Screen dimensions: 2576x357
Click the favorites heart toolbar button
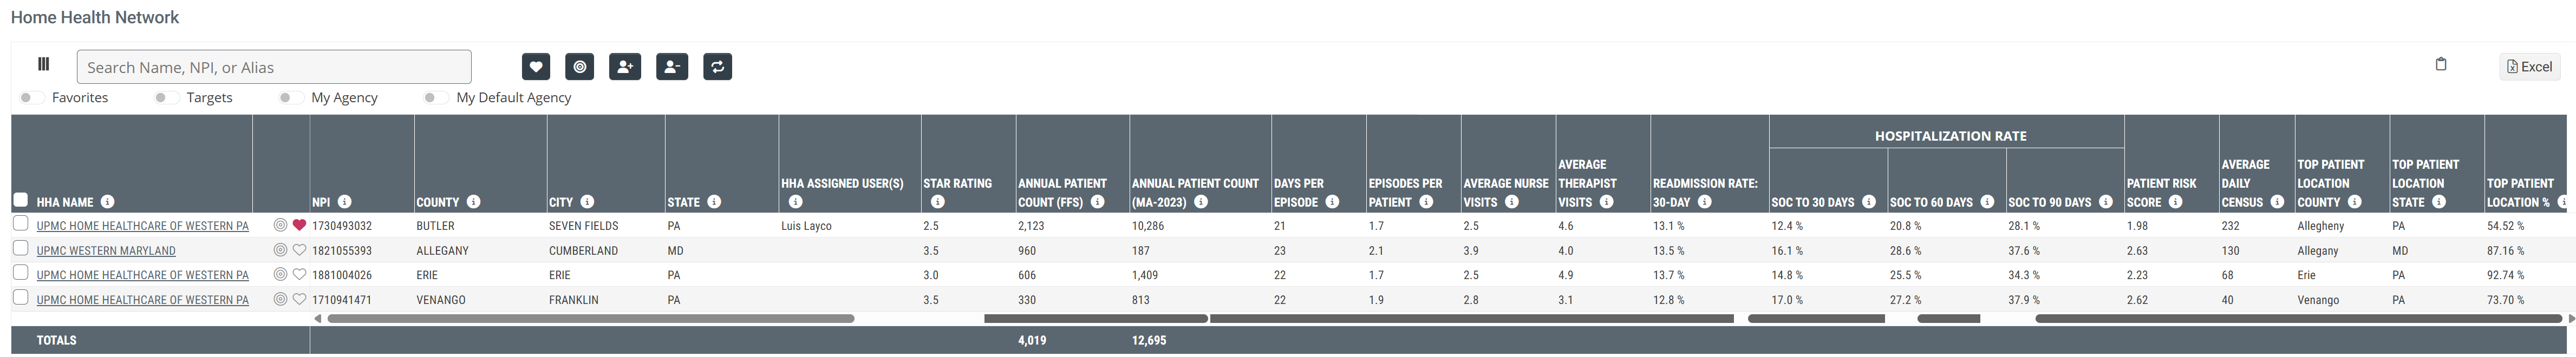point(536,67)
